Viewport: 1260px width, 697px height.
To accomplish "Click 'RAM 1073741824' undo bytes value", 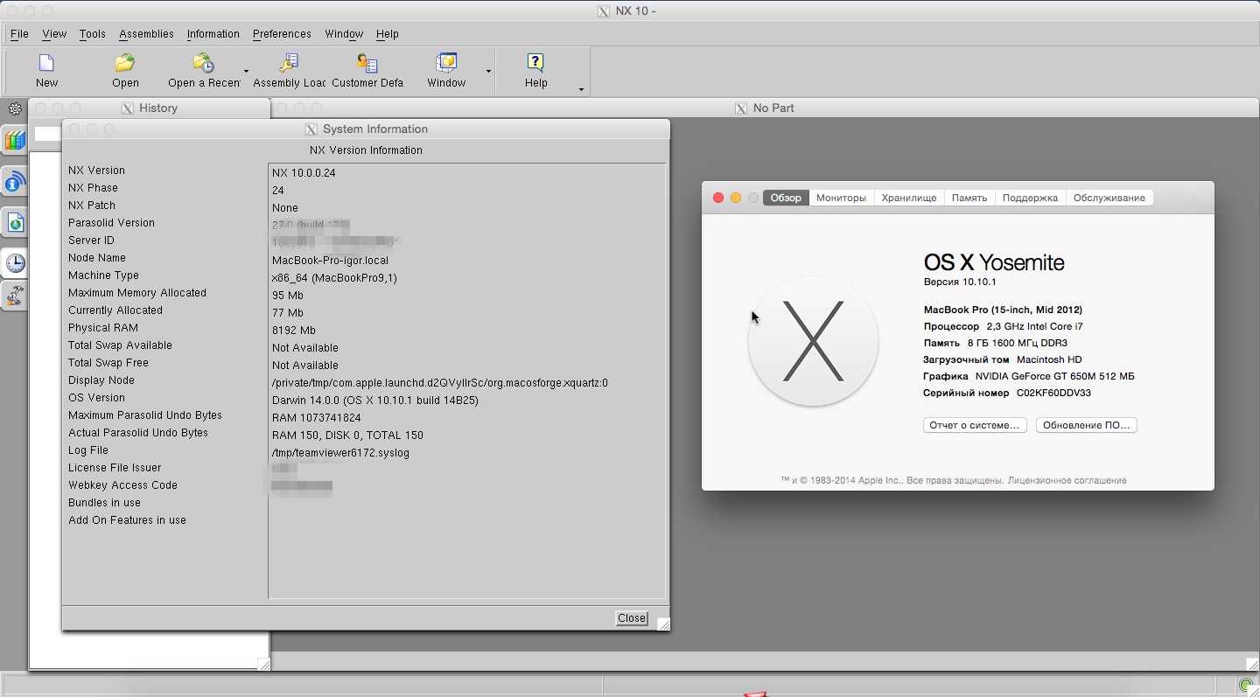I will click(316, 418).
